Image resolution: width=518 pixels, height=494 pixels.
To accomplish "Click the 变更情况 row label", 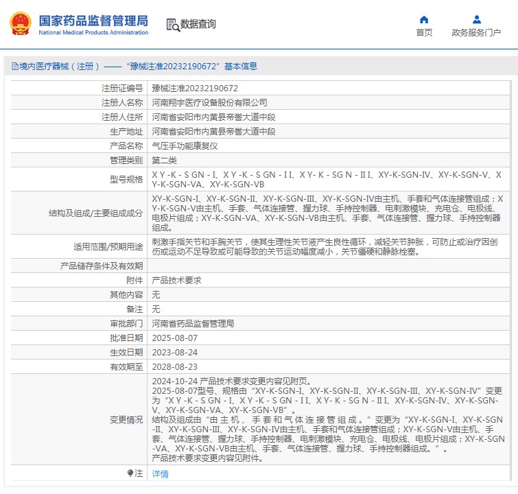I will click(126, 420).
